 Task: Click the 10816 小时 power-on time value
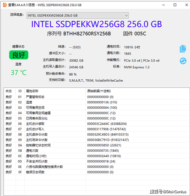pos(132,47)
